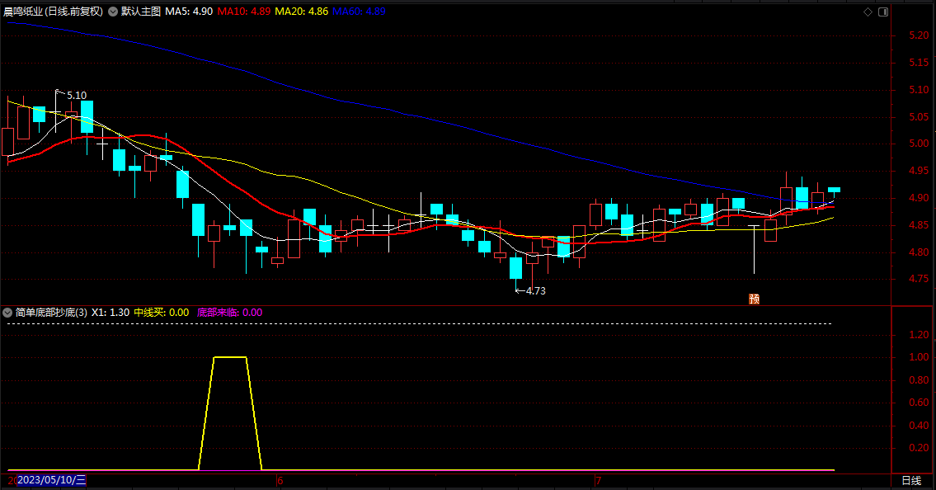The width and height of the screenshot is (936, 490).
Task: Click the 5.20 price axis label
Action: coord(919,35)
